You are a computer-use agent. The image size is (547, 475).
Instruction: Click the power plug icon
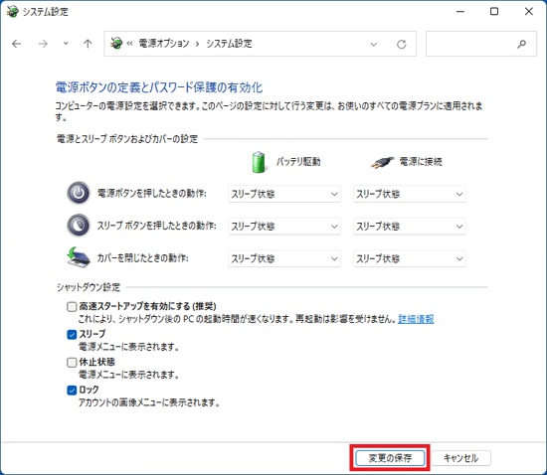382,162
